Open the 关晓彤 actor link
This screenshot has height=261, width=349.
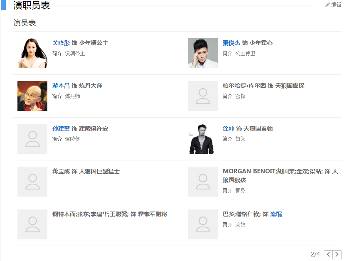click(61, 43)
